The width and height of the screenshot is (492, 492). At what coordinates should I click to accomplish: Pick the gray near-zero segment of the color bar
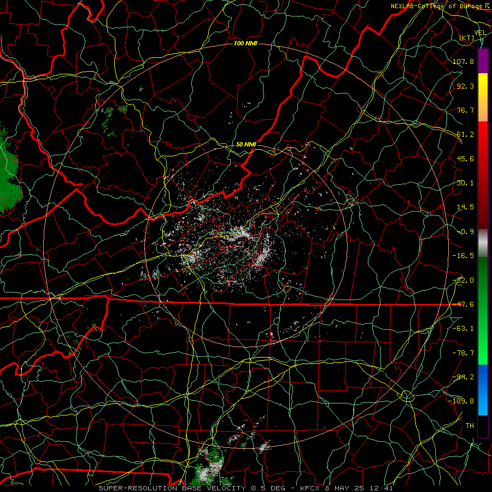click(x=483, y=243)
